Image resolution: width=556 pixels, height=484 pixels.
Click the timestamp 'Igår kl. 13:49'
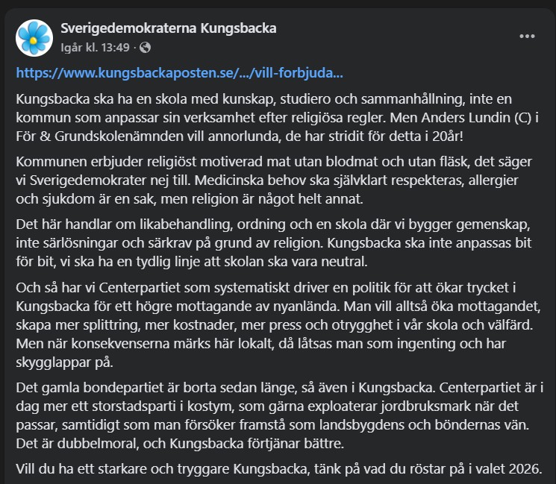(x=95, y=48)
